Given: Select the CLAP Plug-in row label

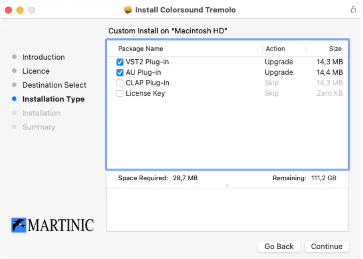Looking at the screenshot, I should click(x=147, y=83).
